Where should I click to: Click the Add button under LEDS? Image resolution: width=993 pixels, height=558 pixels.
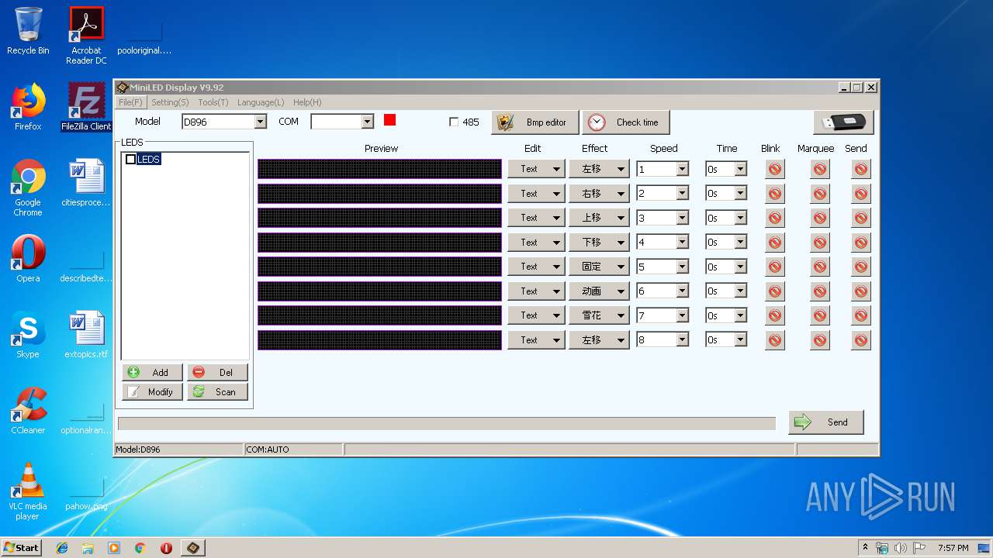152,372
